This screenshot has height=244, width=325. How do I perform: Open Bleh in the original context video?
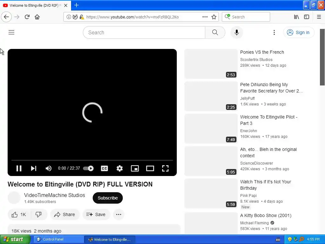tap(269, 152)
